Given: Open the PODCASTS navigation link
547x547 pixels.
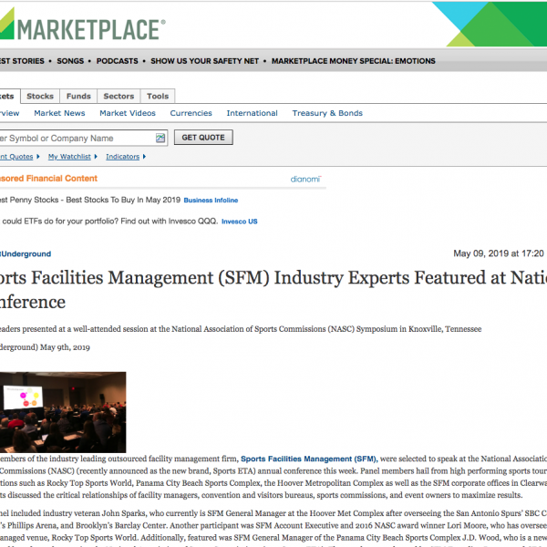Looking at the screenshot, I should [118, 61].
